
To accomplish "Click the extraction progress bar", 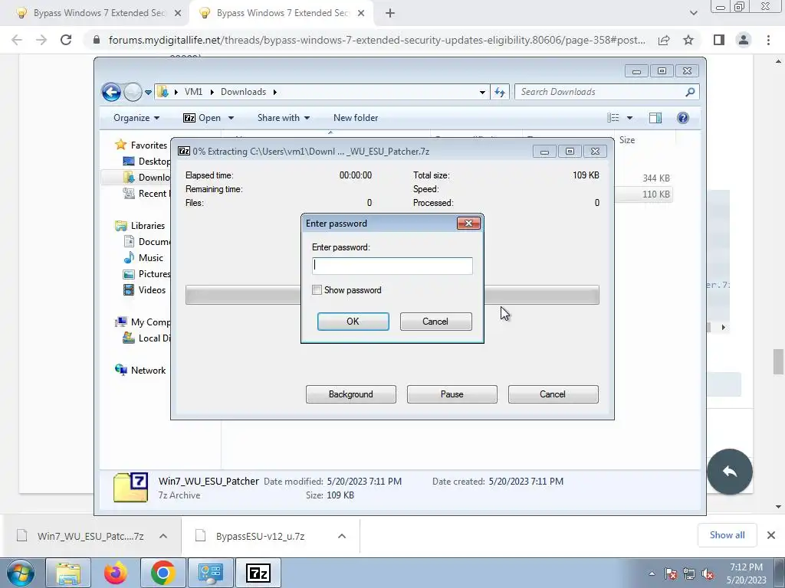I will click(x=392, y=295).
